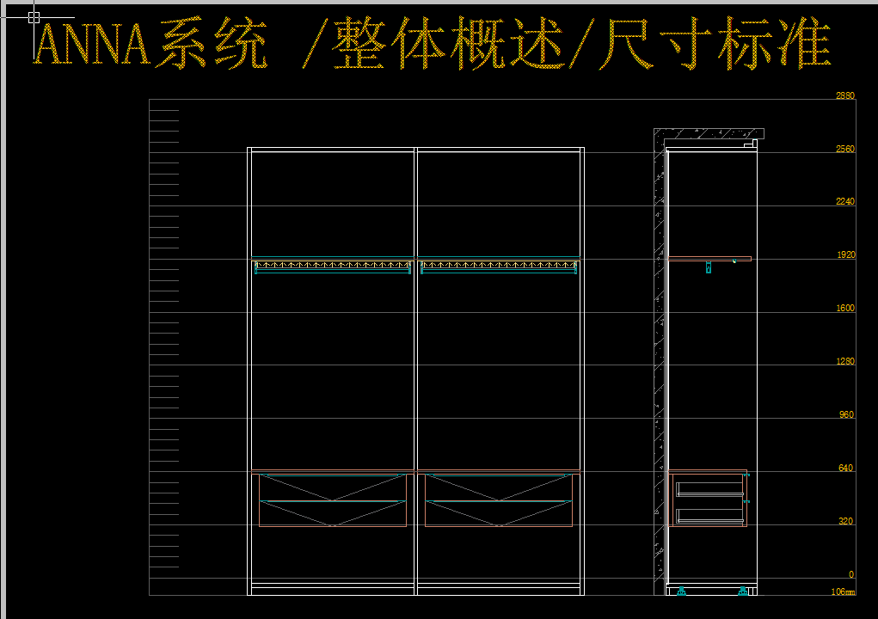Select right cabinet's right hanging rod bracket

point(574,268)
